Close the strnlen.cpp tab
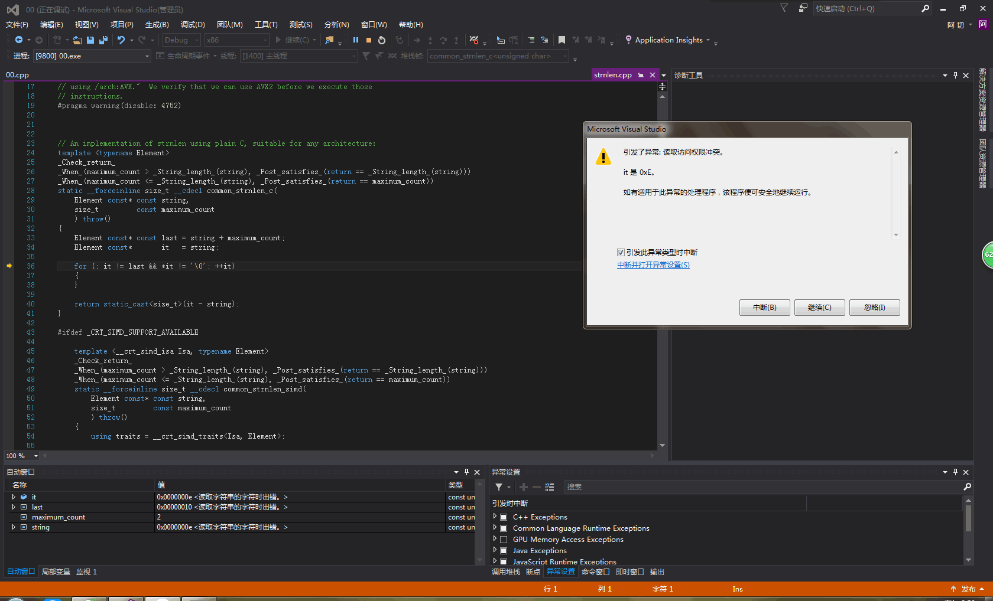993x601 pixels. pos(653,75)
